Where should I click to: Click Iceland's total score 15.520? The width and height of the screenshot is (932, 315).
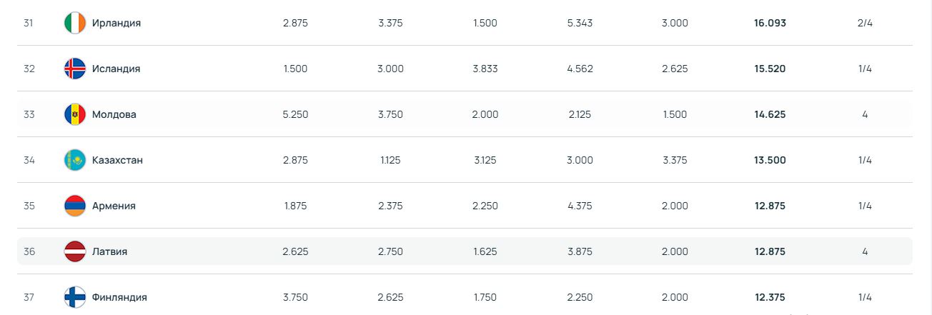tap(770, 69)
